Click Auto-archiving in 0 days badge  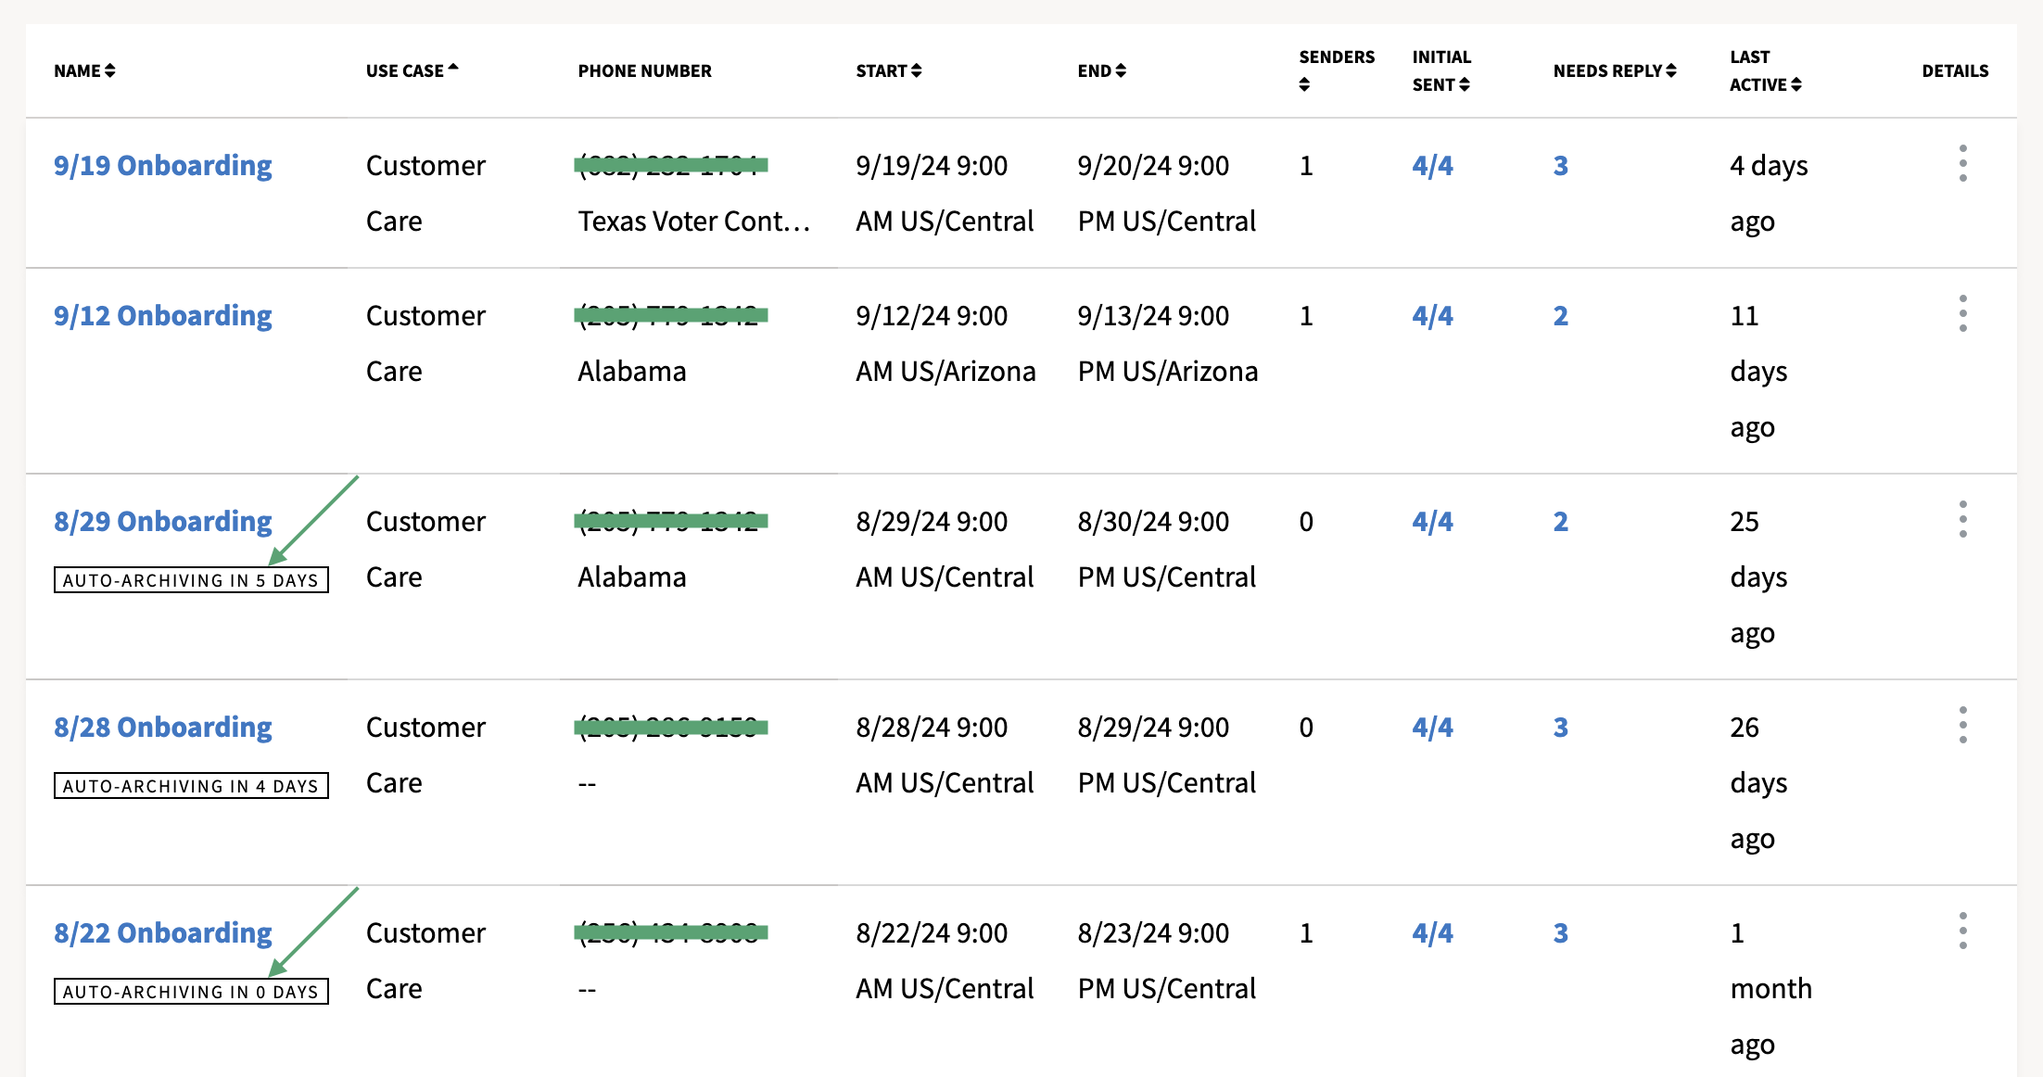191,992
